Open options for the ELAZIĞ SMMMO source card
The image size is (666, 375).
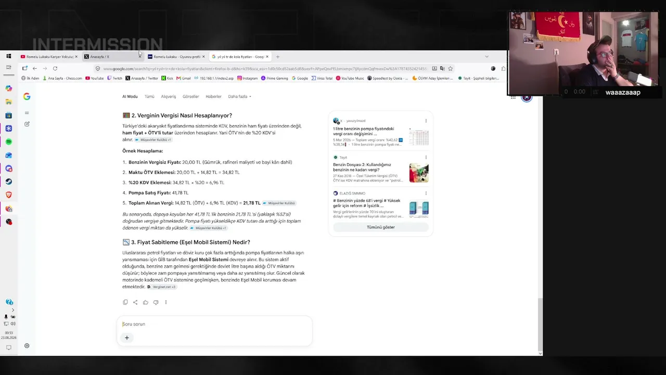426,193
